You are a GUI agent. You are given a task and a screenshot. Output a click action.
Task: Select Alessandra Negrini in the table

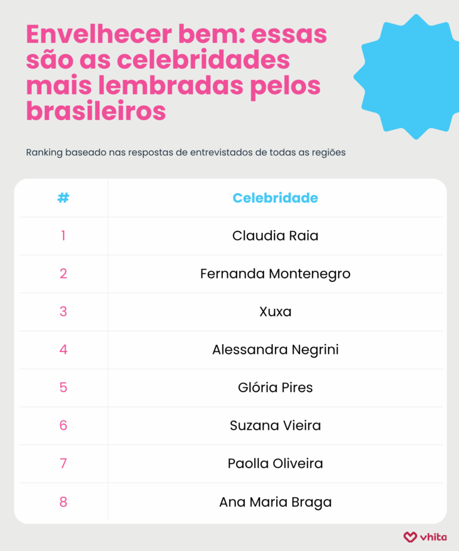(x=275, y=350)
